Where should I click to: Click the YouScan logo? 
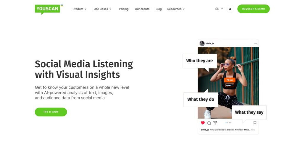coord(48,9)
